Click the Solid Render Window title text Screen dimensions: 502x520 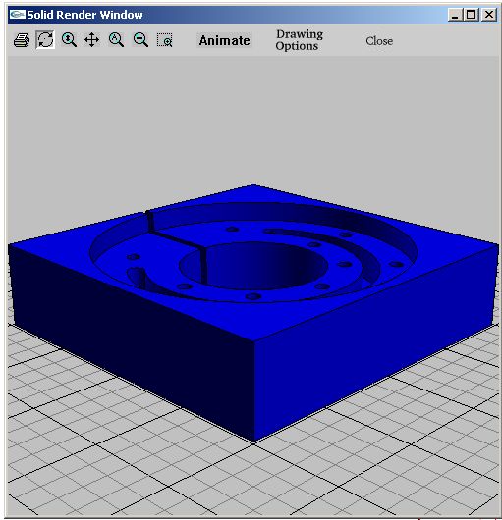tap(85, 15)
